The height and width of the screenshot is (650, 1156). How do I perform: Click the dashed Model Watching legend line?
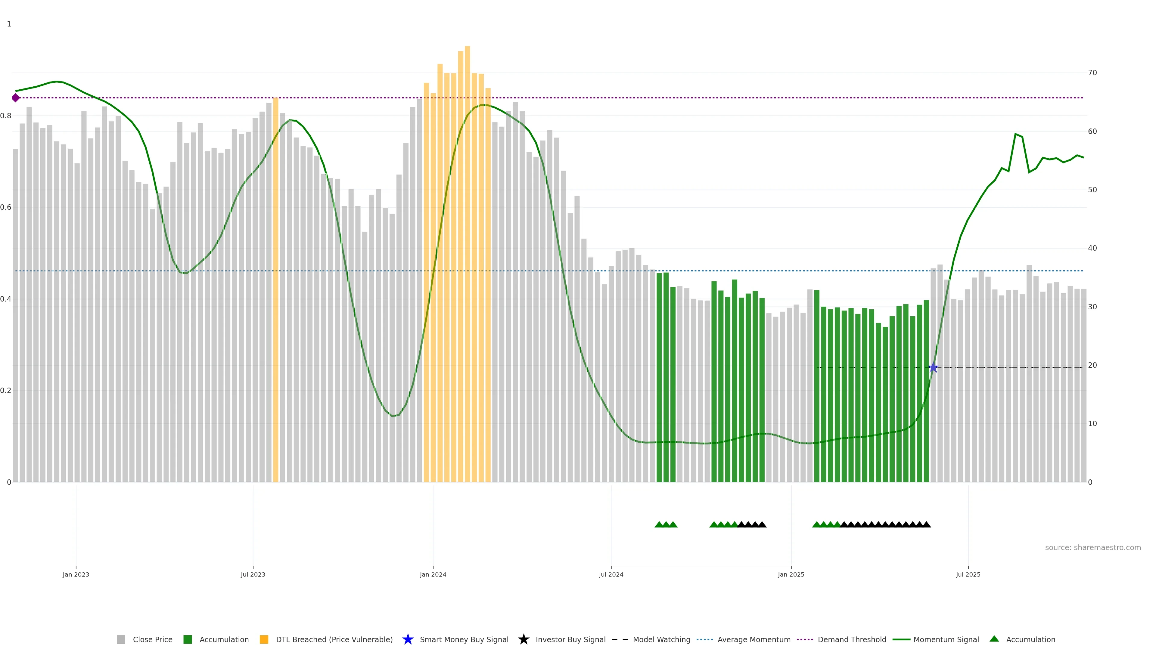pos(620,639)
